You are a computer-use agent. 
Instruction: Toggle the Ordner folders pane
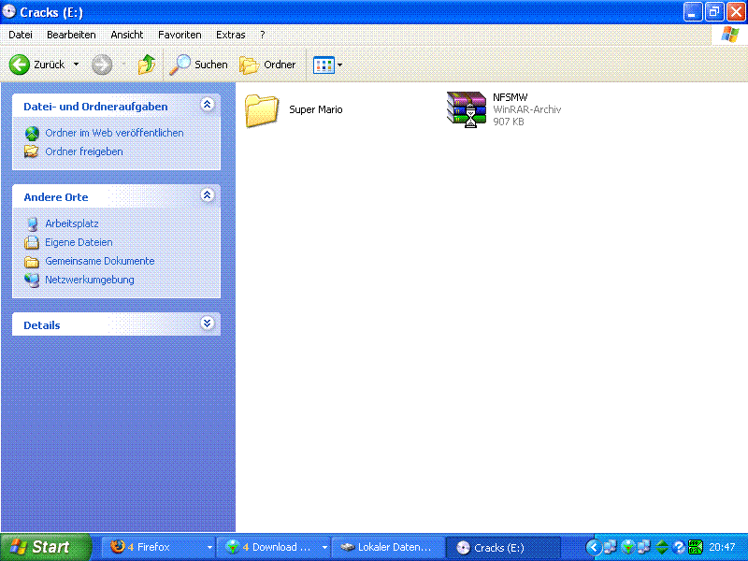pos(268,65)
